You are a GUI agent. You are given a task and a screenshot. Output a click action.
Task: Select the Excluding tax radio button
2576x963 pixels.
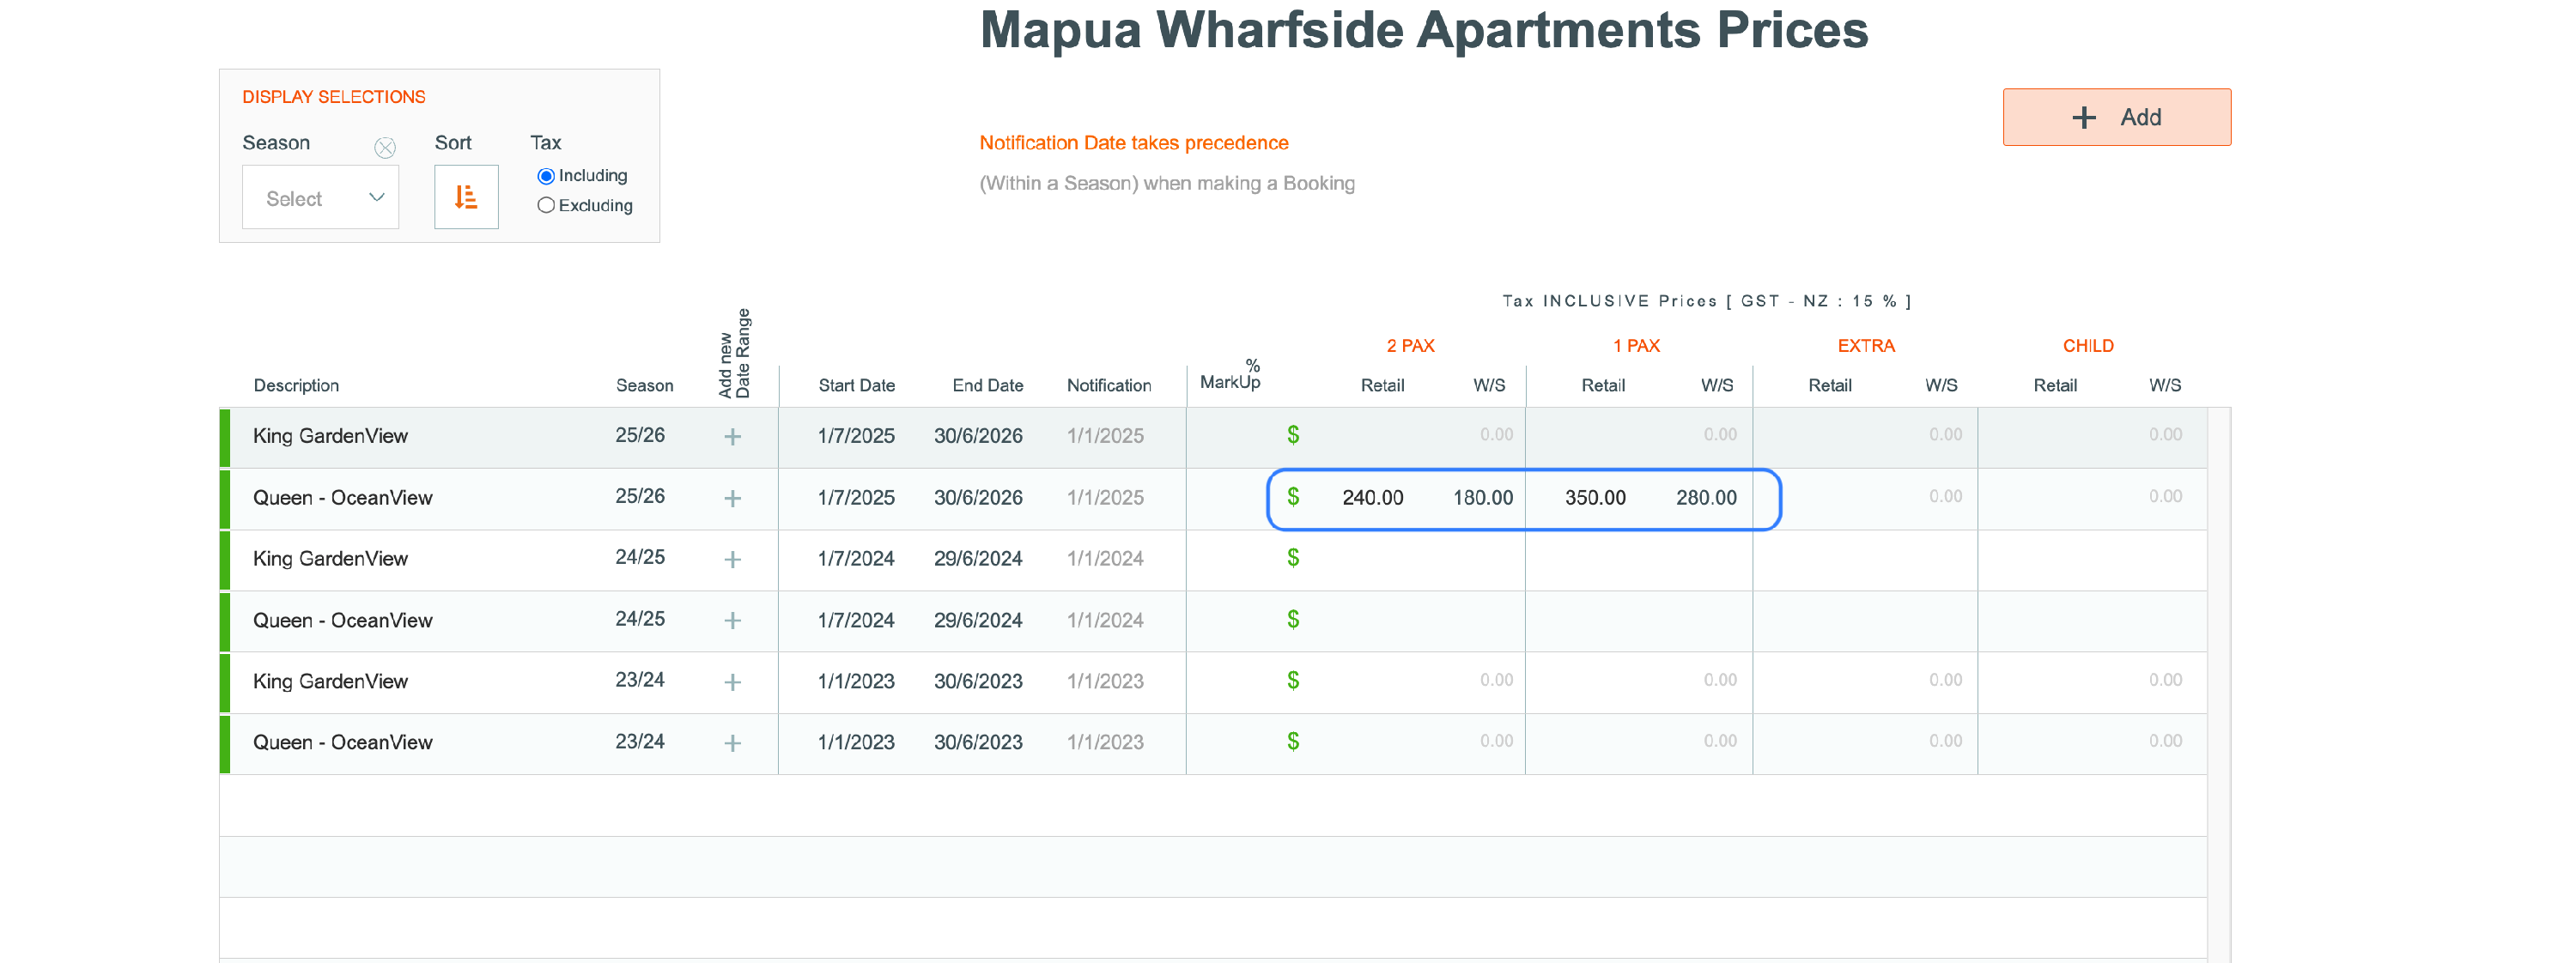coord(546,205)
